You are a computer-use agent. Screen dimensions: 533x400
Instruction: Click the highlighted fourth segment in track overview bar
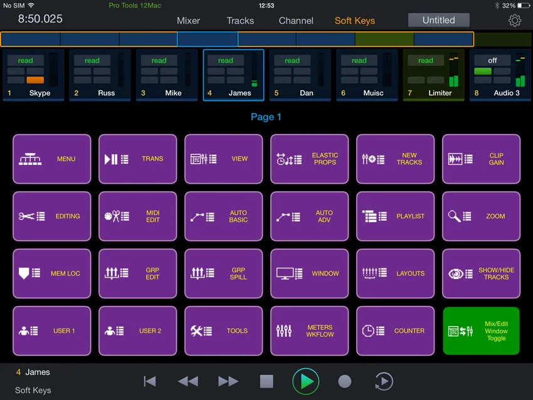pos(208,39)
